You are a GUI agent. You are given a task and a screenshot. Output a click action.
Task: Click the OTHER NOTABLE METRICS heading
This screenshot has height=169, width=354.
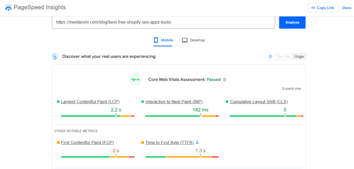pos(76,131)
